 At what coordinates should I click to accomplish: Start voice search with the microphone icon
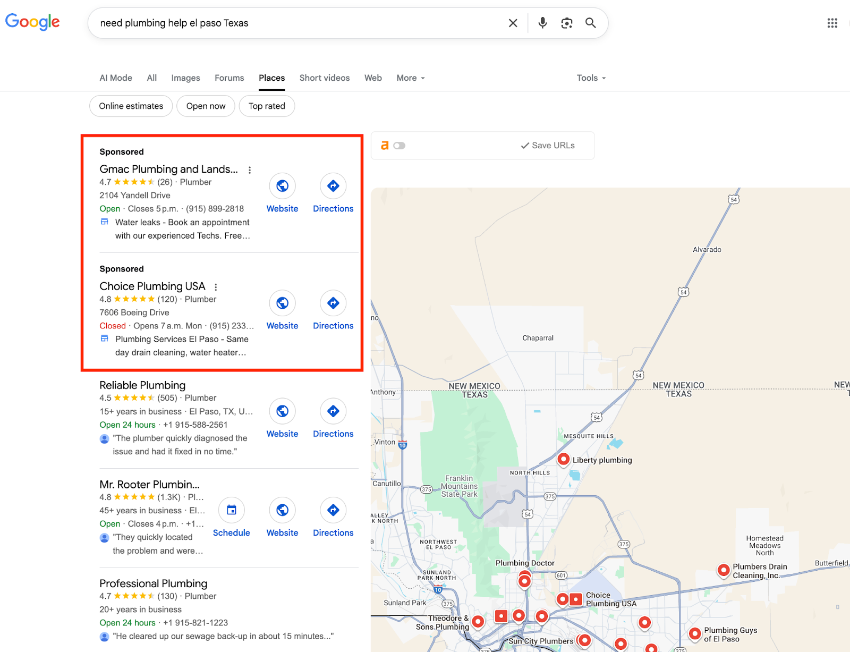(x=542, y=23)
